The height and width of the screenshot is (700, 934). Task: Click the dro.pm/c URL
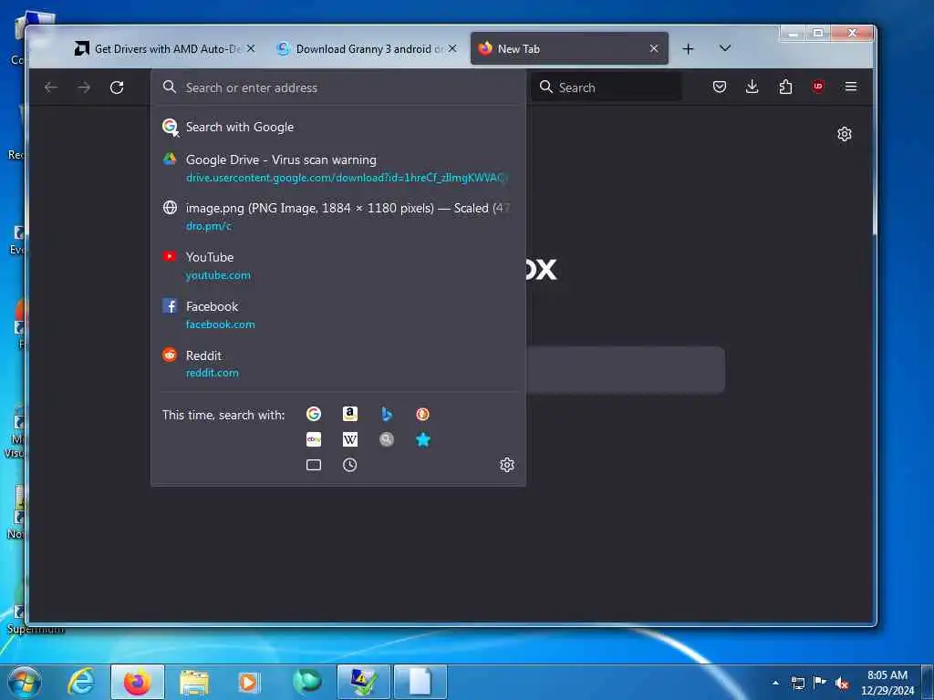209,226
